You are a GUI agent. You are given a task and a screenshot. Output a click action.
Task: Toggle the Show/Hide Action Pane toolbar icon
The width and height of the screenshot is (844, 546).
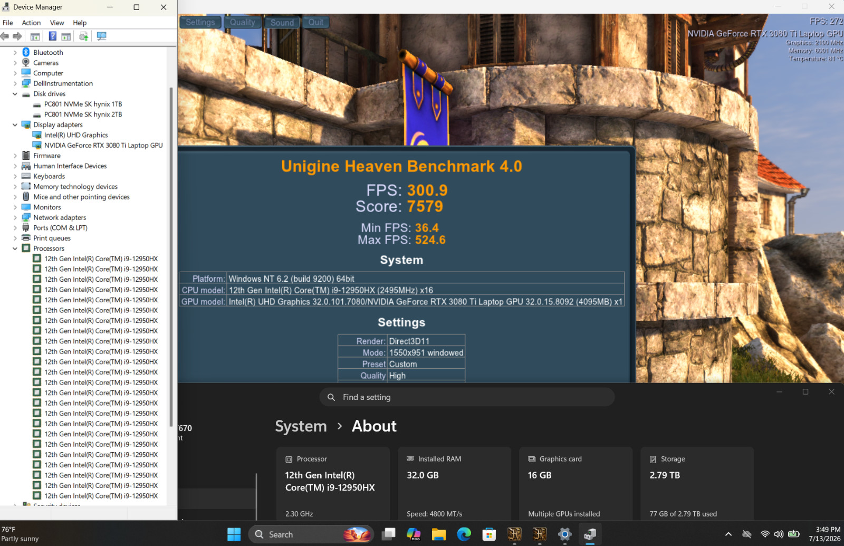click(x=66, y=36)
